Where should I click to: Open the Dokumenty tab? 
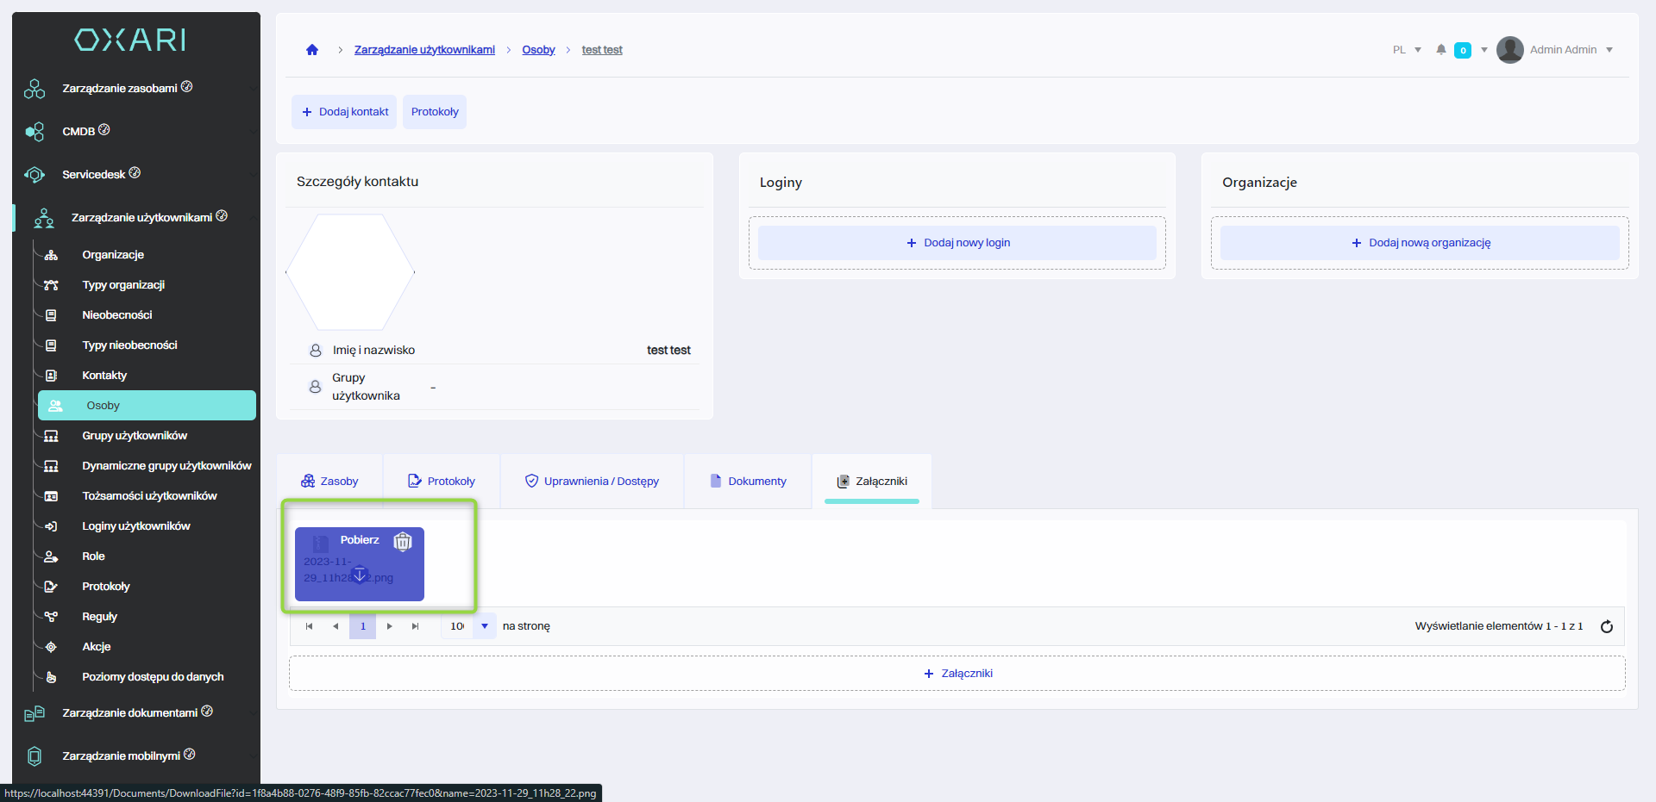coord(748,481)
